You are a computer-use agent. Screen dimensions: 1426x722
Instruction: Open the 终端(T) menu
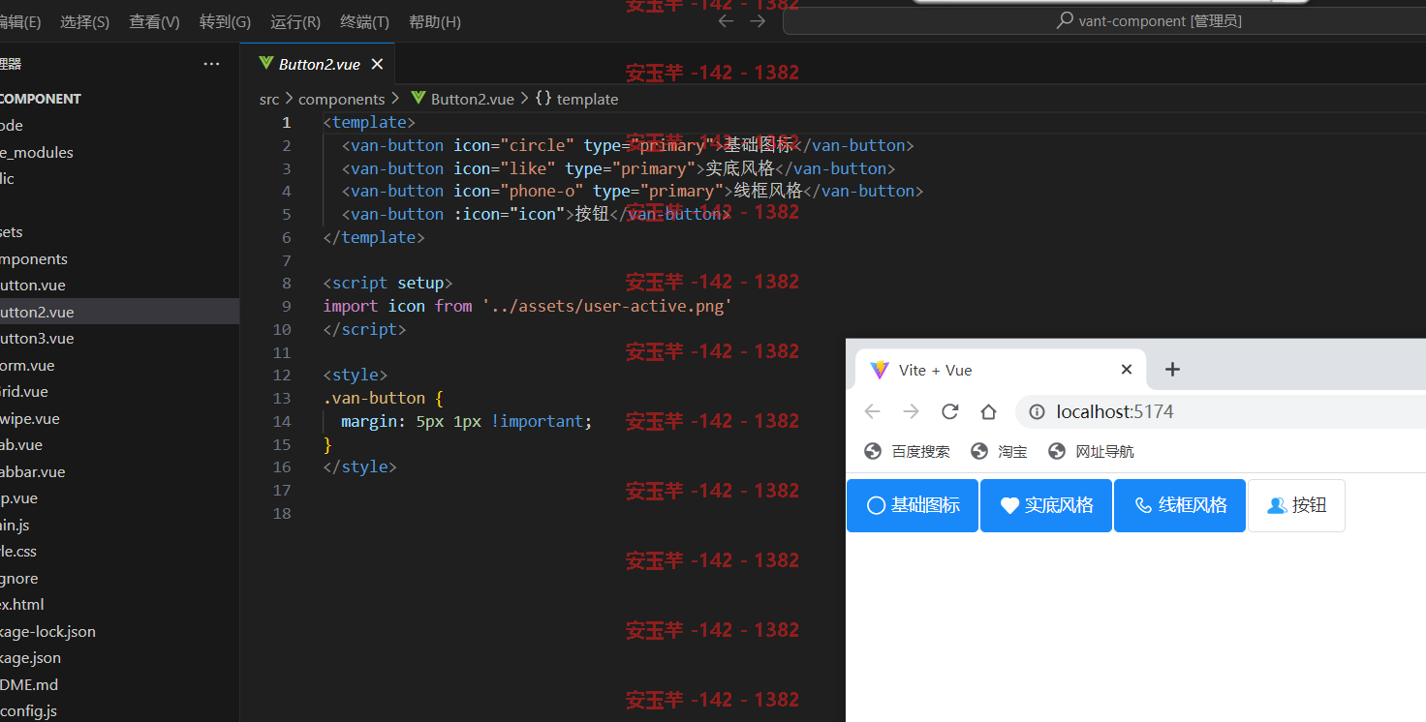(x=365, y=21)
